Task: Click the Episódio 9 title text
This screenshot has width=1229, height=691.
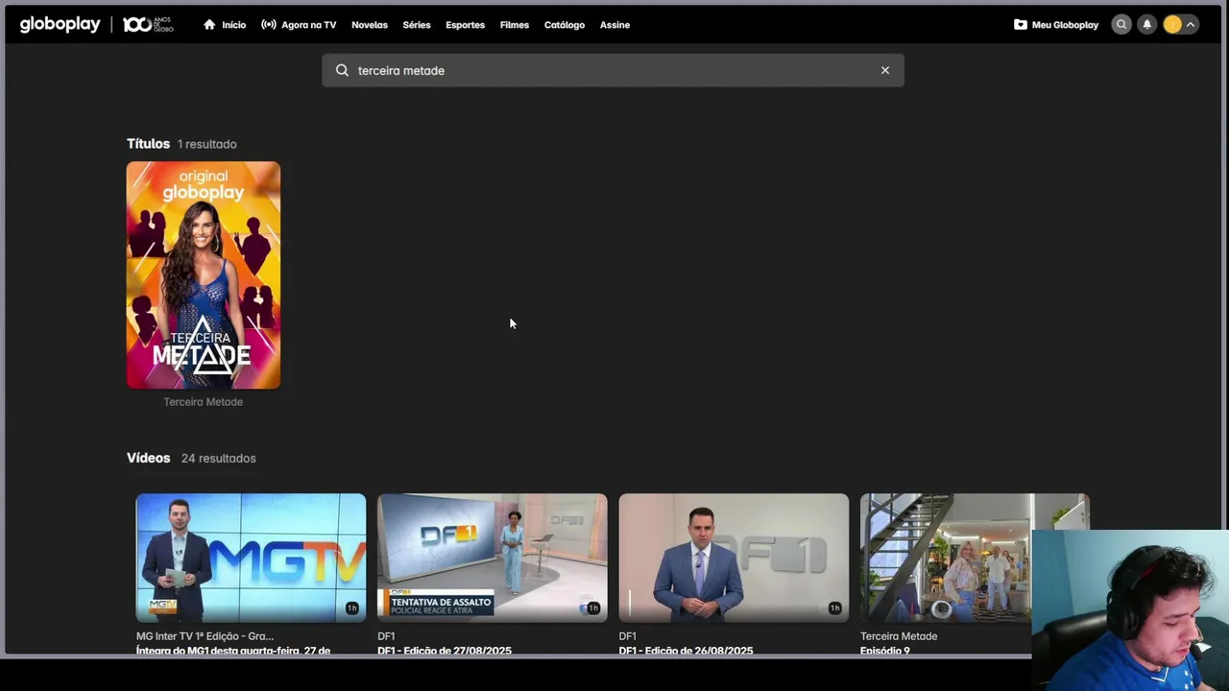Action: (885, 651)
